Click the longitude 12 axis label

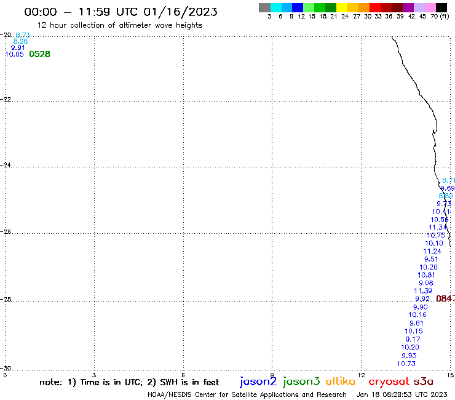coord(361,375)
